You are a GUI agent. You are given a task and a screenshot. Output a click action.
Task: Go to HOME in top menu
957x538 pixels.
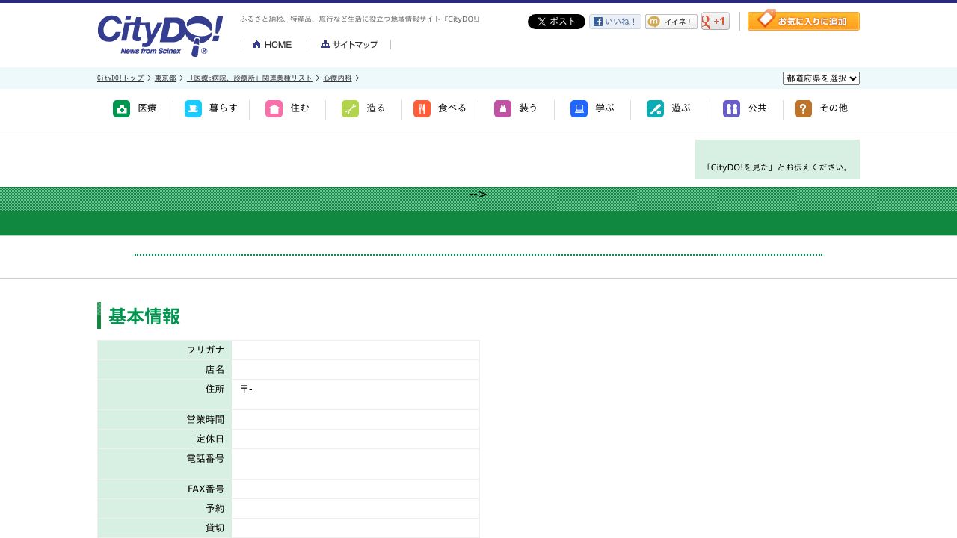point(273,45)
